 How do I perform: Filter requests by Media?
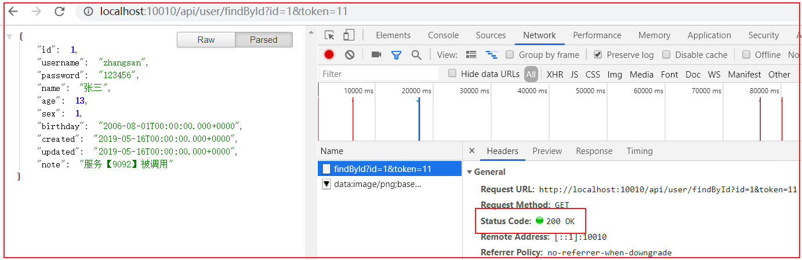(641, 74)
